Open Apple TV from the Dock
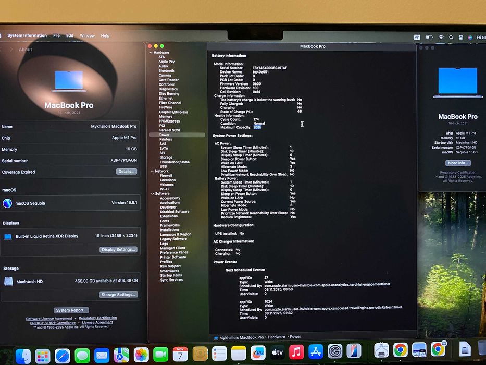This screenshot has width=486, height=365. tap(278, 352)
